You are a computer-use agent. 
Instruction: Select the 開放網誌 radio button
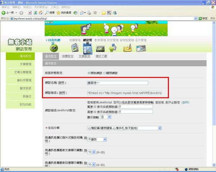coord(89,73)
